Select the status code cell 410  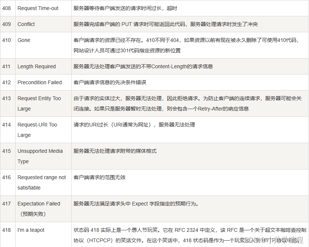click(x=8, y=45)
